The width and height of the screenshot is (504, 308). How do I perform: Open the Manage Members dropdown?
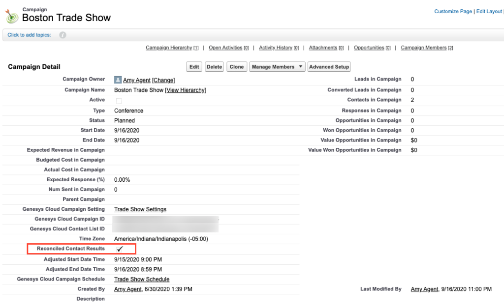pos(277,67)
